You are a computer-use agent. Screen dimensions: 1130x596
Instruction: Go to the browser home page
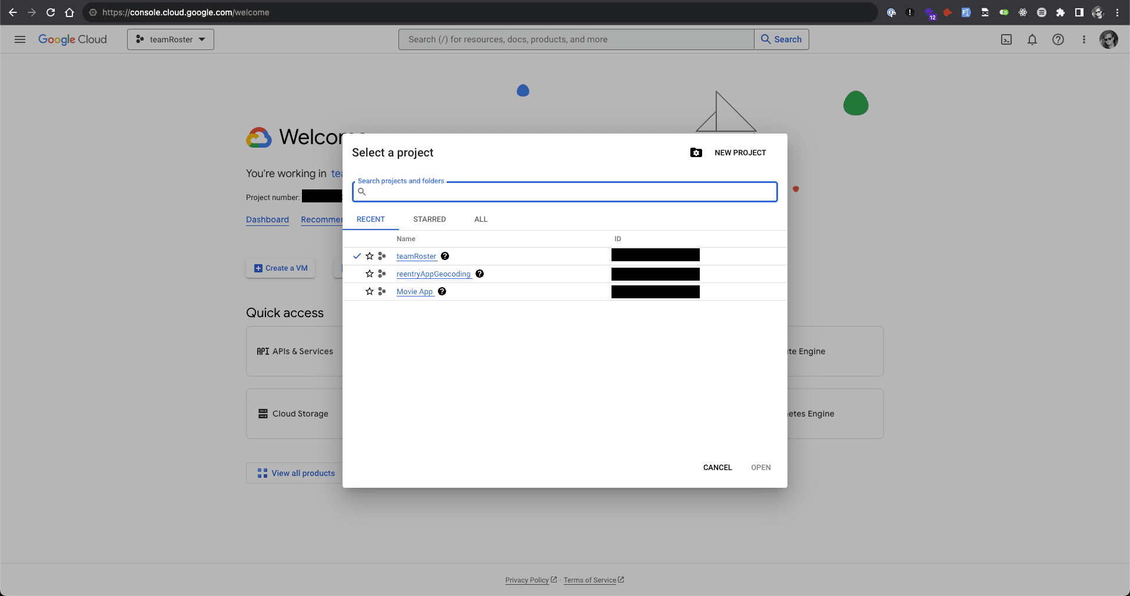coord(69,12)
